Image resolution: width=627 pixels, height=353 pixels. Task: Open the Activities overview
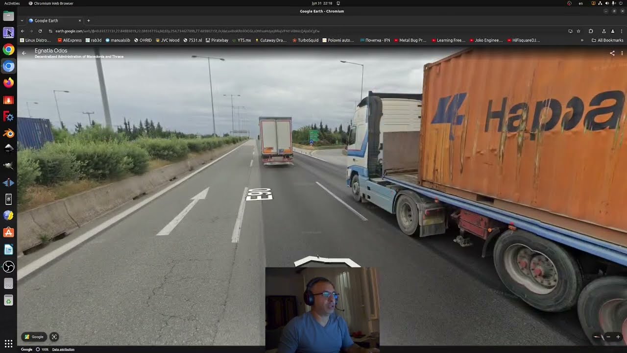point(12,3)
